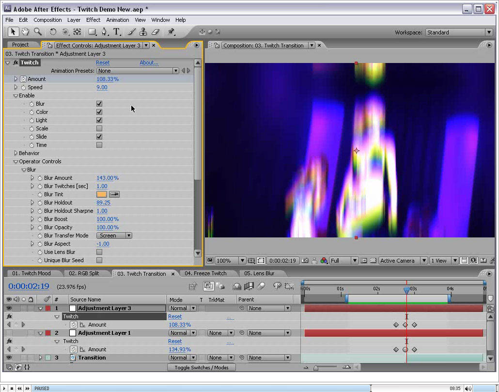Expand the Behavior property group
499x392 pixels.
(16, 153)
